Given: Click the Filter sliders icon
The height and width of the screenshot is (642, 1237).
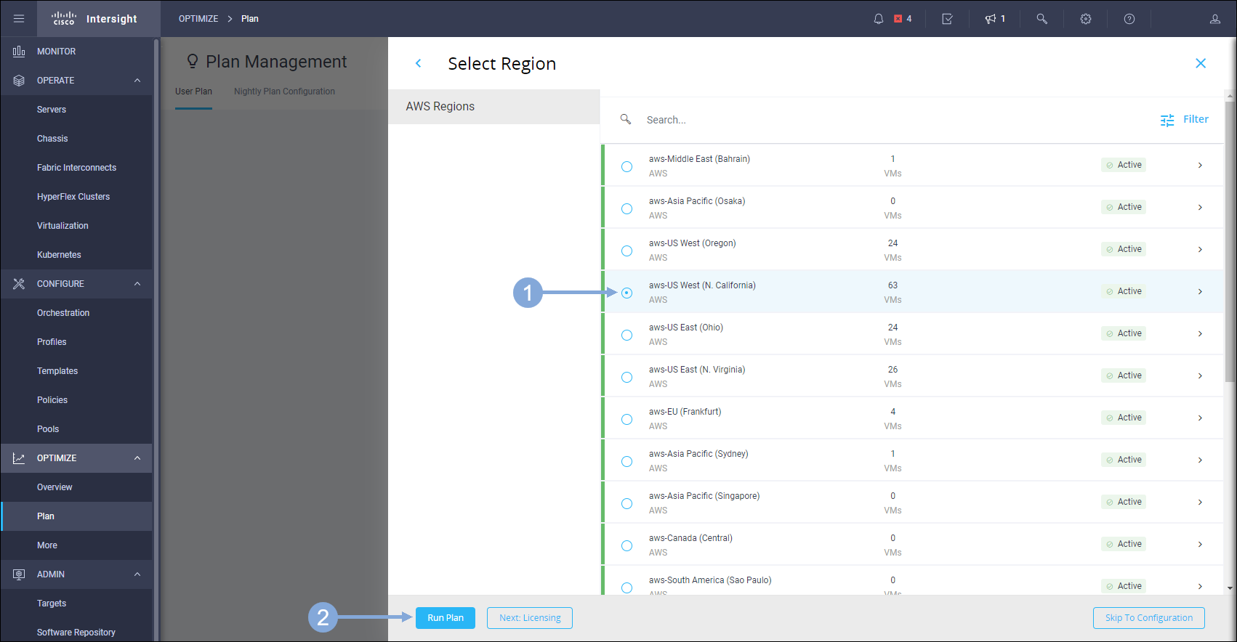Looking at the screenshot, I should coord(1167,120).
